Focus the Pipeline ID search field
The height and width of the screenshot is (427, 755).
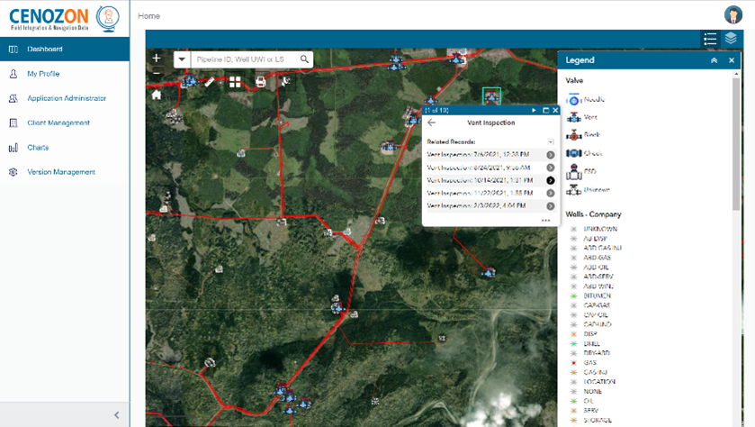[x=245, y=59]
